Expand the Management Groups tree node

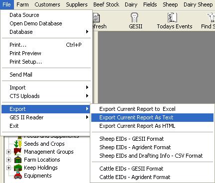8,152
